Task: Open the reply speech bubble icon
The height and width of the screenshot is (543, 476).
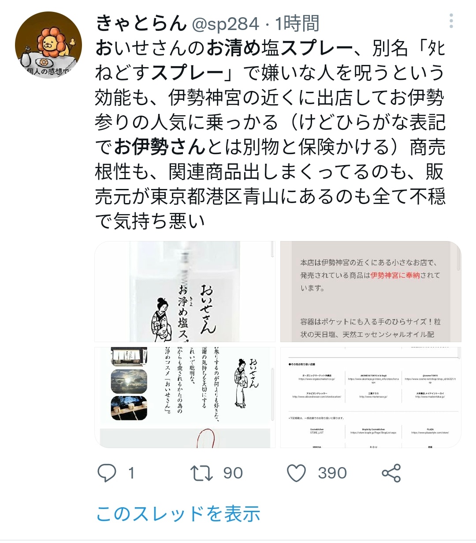Action: (107, 473)
